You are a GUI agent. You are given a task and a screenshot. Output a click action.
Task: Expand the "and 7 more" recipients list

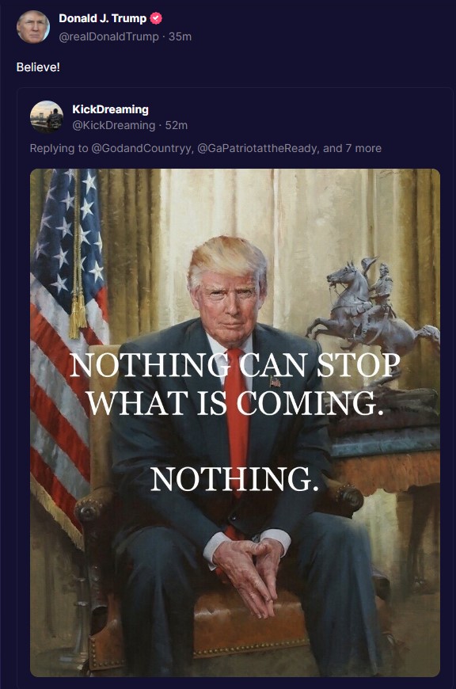(352, 149)
